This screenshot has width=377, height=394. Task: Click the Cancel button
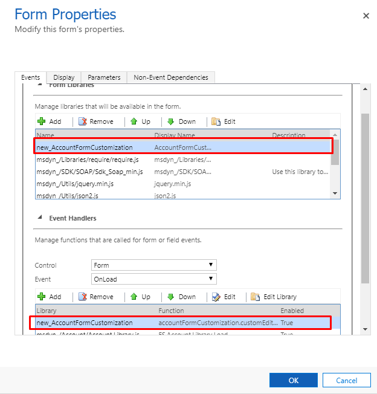click(347, 380)
